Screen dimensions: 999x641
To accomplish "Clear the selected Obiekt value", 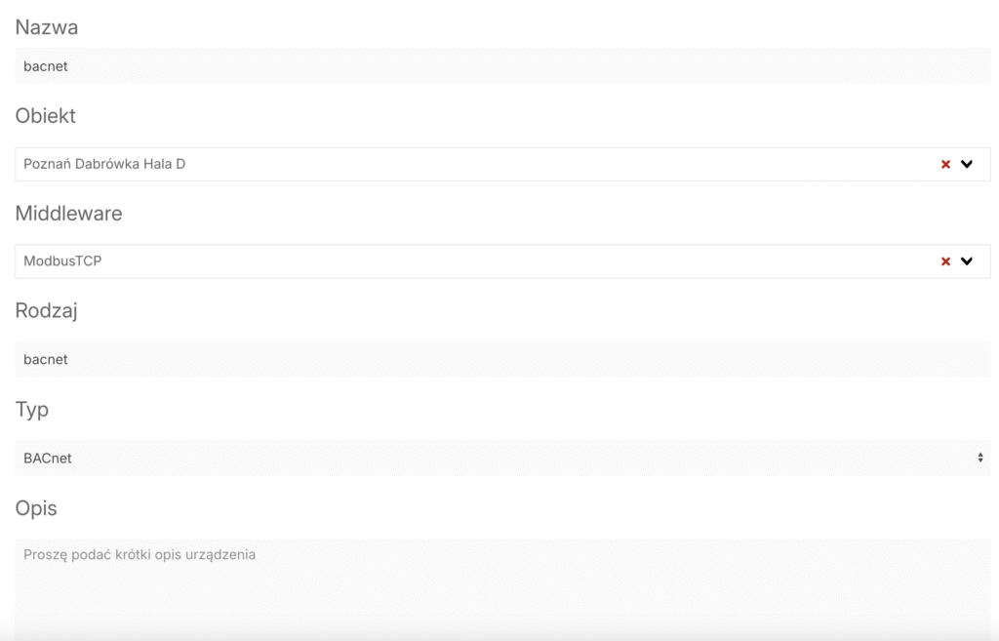I will pos(945,165).
